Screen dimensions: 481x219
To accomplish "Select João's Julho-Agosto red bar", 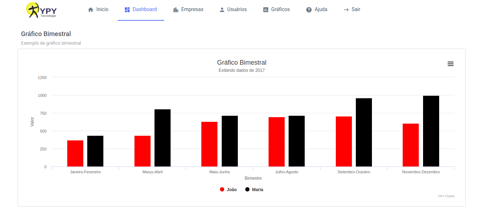I will (276, 142).
